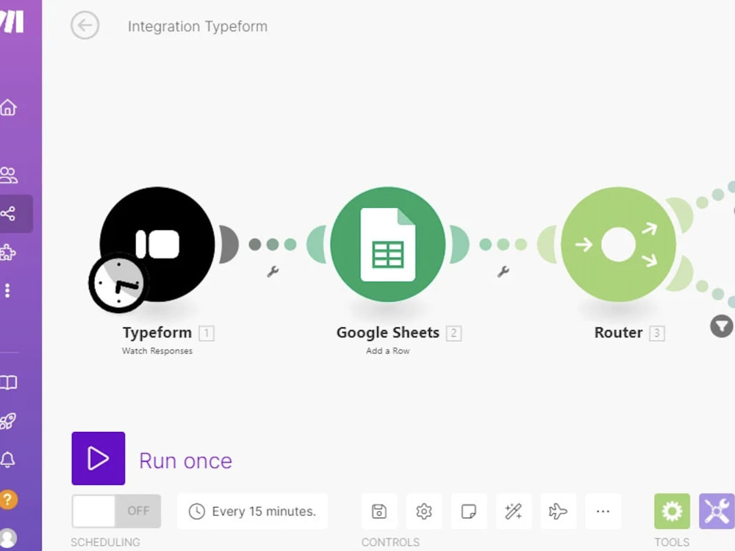This screenshot has width=735, height=551.
Task: Open the Notes icon in Controls
Action: tap(469, 511)
